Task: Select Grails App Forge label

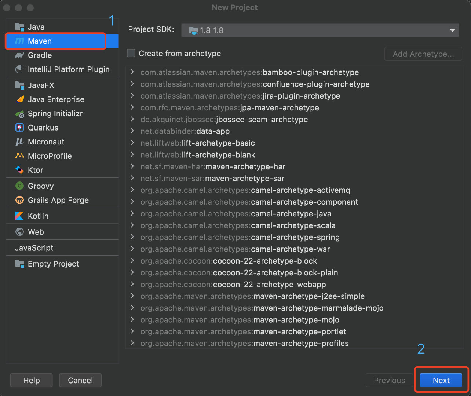Action: pyautogui.click(x=58, y=200)
